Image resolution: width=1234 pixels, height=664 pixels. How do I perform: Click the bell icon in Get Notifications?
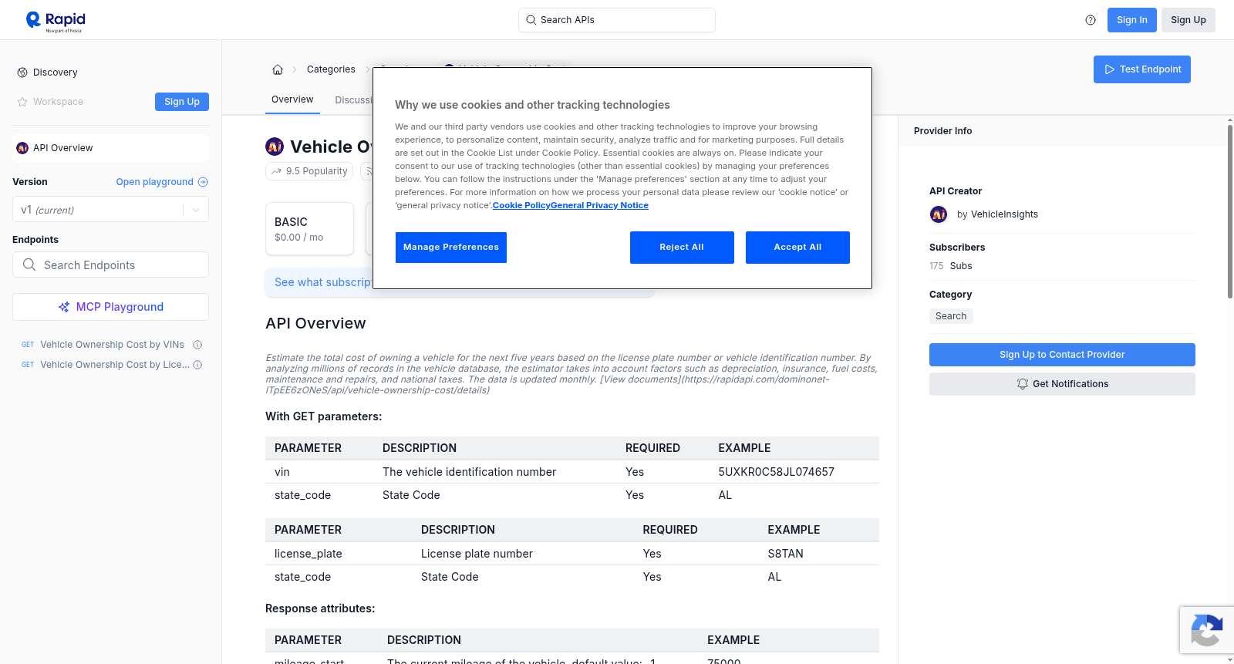click(x=1023, y=384)
